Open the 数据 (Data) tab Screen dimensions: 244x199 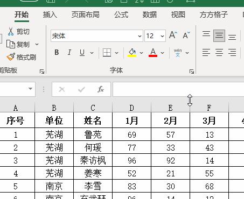pyautogui.click(x=150, y=15)
